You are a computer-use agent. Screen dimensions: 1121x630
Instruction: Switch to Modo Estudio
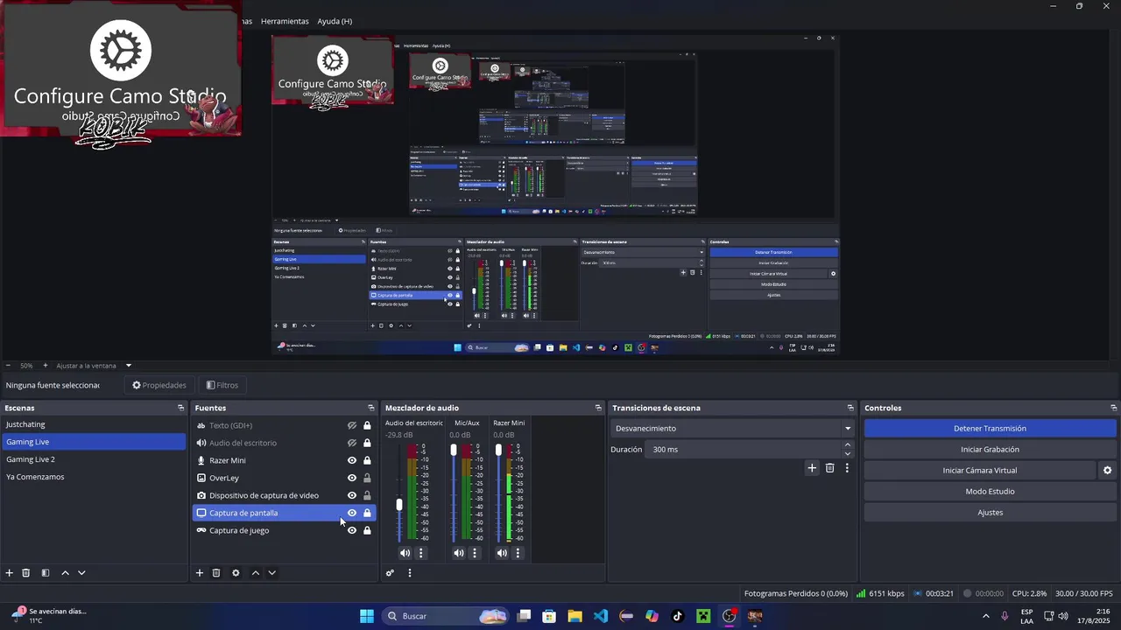point(990,492)
